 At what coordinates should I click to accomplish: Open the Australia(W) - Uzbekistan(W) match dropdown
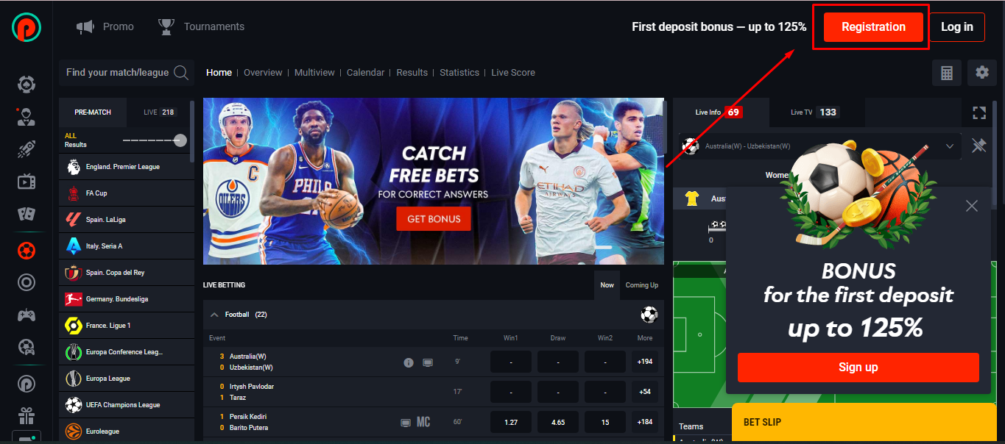[x=820, y=146]
